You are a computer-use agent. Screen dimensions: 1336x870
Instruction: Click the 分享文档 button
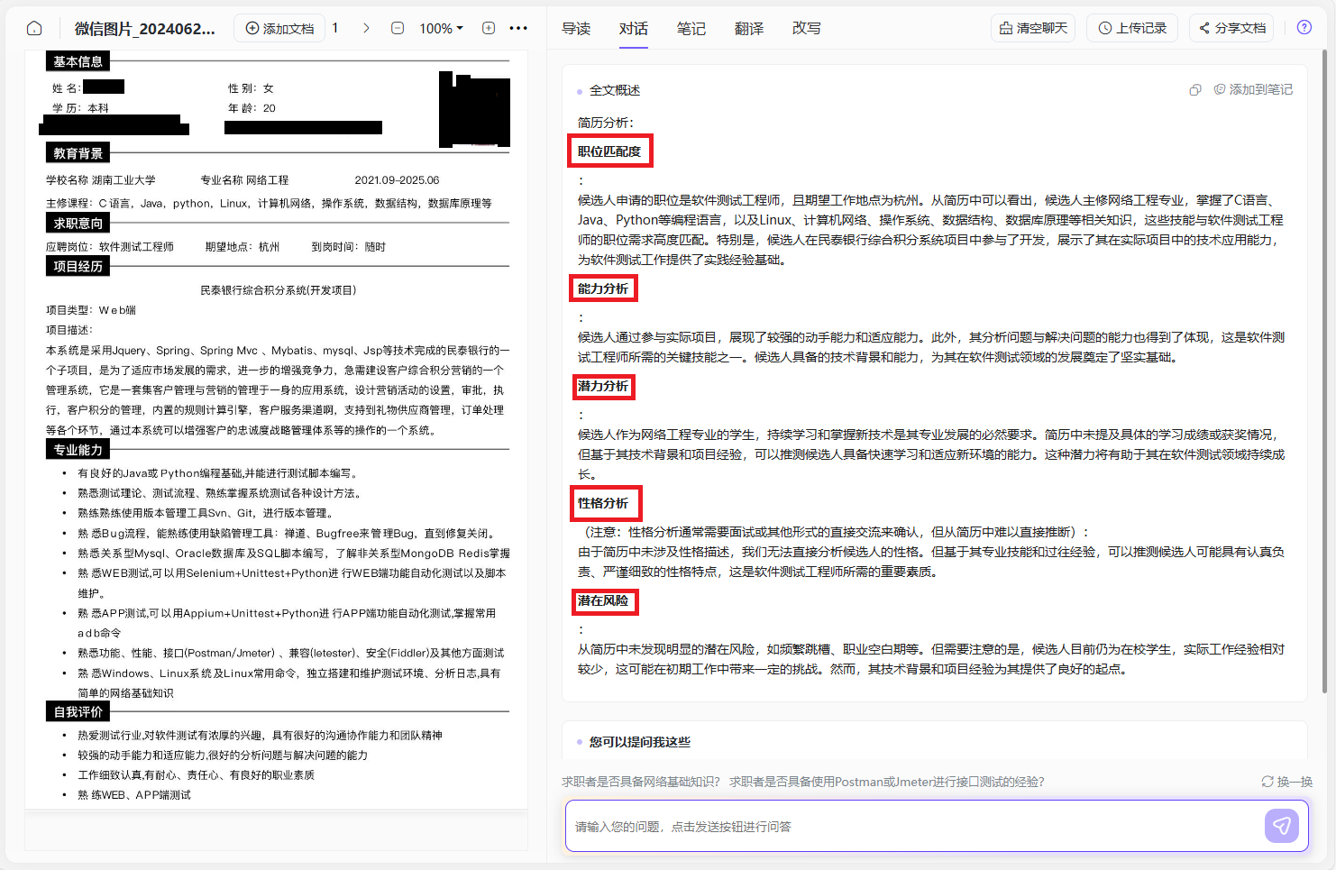pos(1232,28)
